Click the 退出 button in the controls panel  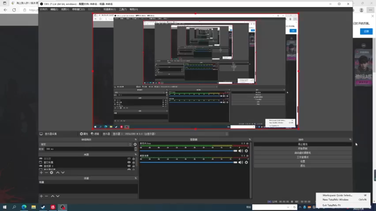click(303, 166)
